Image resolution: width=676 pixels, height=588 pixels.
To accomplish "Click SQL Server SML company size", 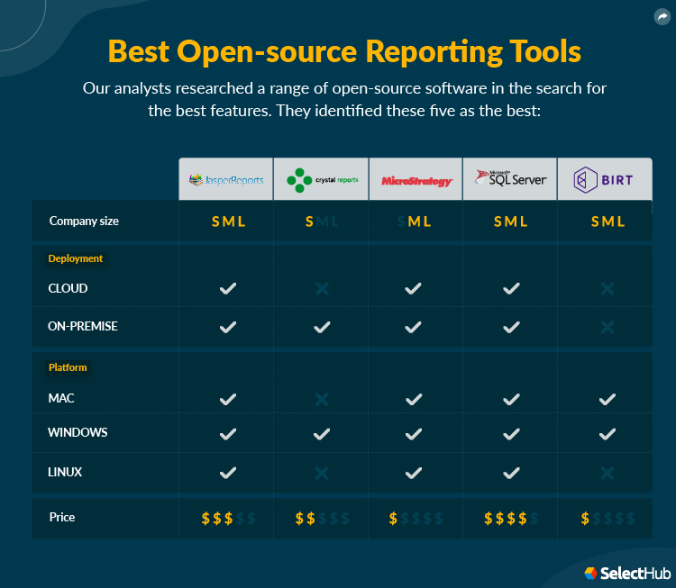I will coord(511,222).
